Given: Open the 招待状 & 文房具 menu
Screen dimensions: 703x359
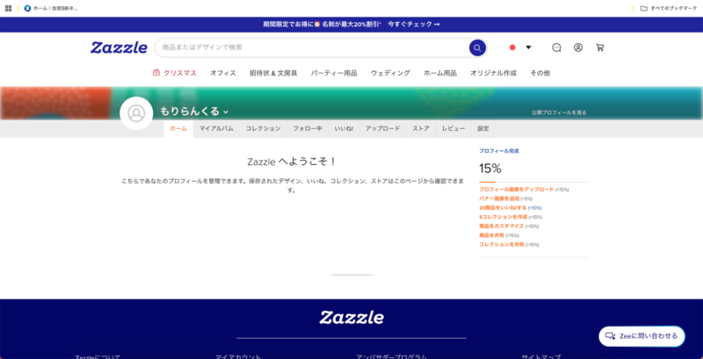Looking at the screenshot, I should click(x=273, y=73).
